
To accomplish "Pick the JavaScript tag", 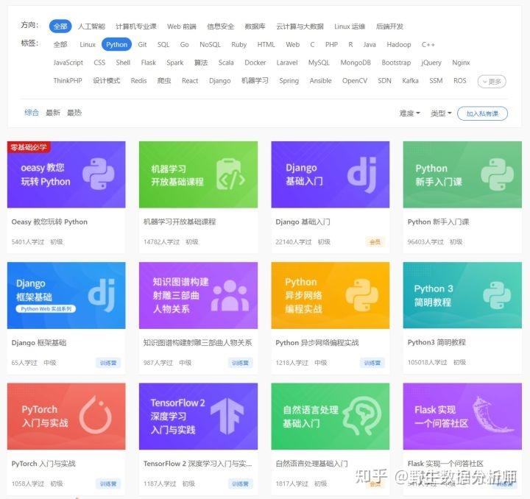I will [68, 63].
